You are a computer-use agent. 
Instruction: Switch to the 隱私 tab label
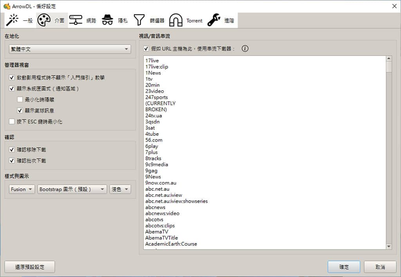[x=123, y=20]
